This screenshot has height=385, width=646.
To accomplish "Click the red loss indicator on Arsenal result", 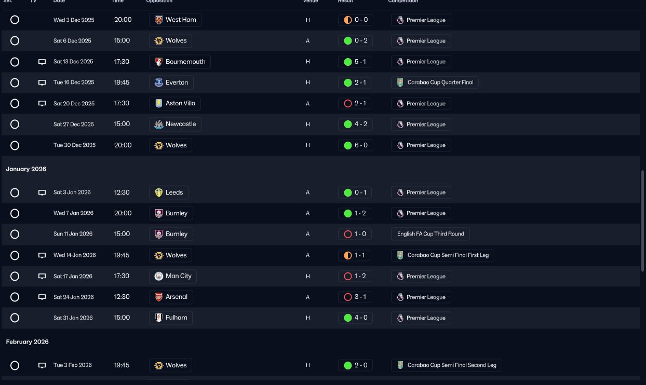I will [348, 297].
